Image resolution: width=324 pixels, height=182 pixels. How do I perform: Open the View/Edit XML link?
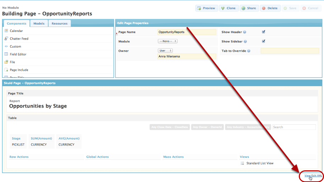pyautogui.click(x=313, y=175)
